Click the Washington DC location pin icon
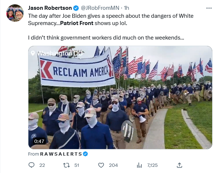218x173 pixels. pos(33,53)
